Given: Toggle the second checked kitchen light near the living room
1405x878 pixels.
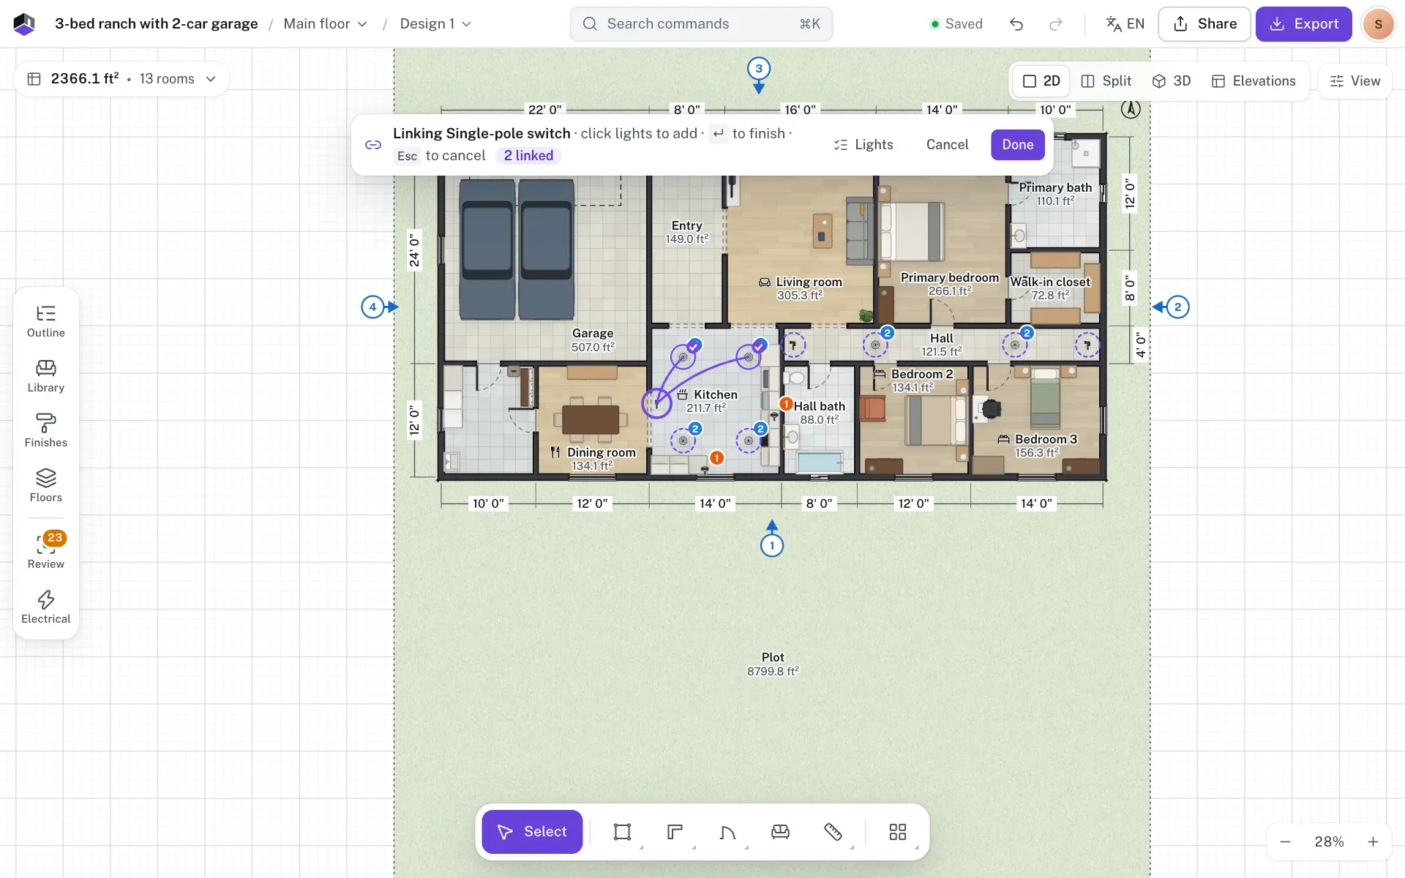Looking at the screenshot, I should (x=749, y=357).
